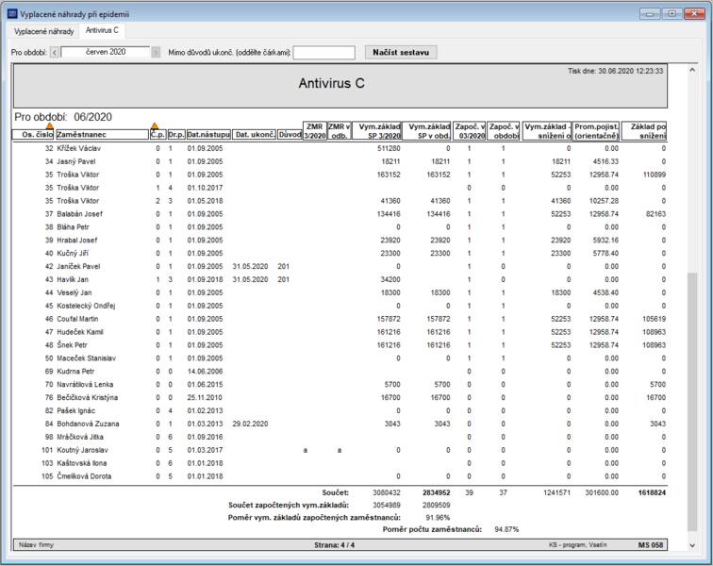
Task: Focus the Mimo důvodů ukonč. input field
Action: [323, 52]
